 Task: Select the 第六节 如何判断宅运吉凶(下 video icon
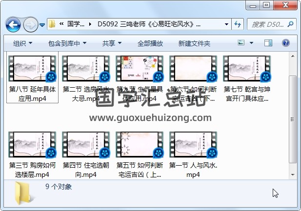click(x=193, y=69)
